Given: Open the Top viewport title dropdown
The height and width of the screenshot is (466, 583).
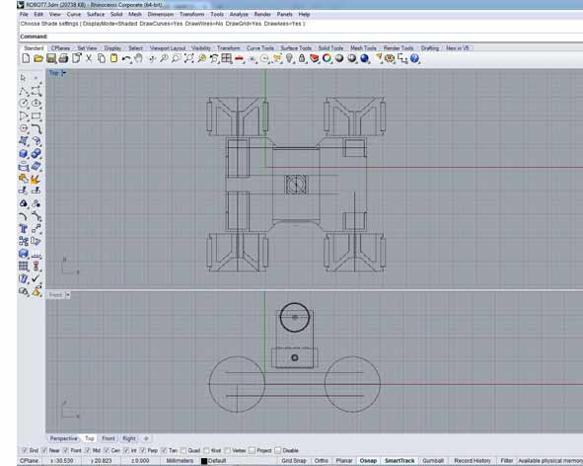Looking at the screenshot, I should point(64,73).
